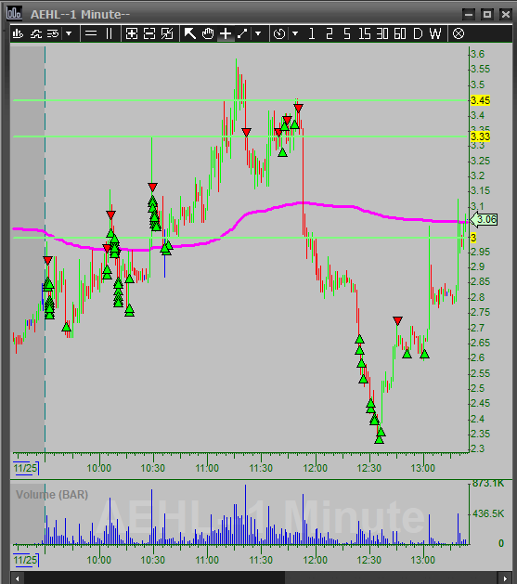Click the red sell marker at the 3.45 line
Image resolution: width=517 pixels, height=584 pixels.
(298, 108)
